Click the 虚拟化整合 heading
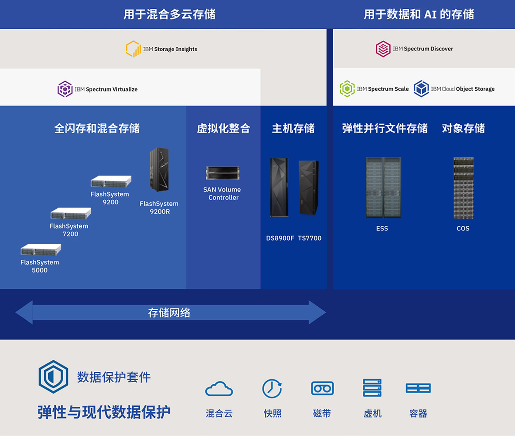The height and width of the screenshot is (436, 515). pyautogui.click(x=224, y=128)
